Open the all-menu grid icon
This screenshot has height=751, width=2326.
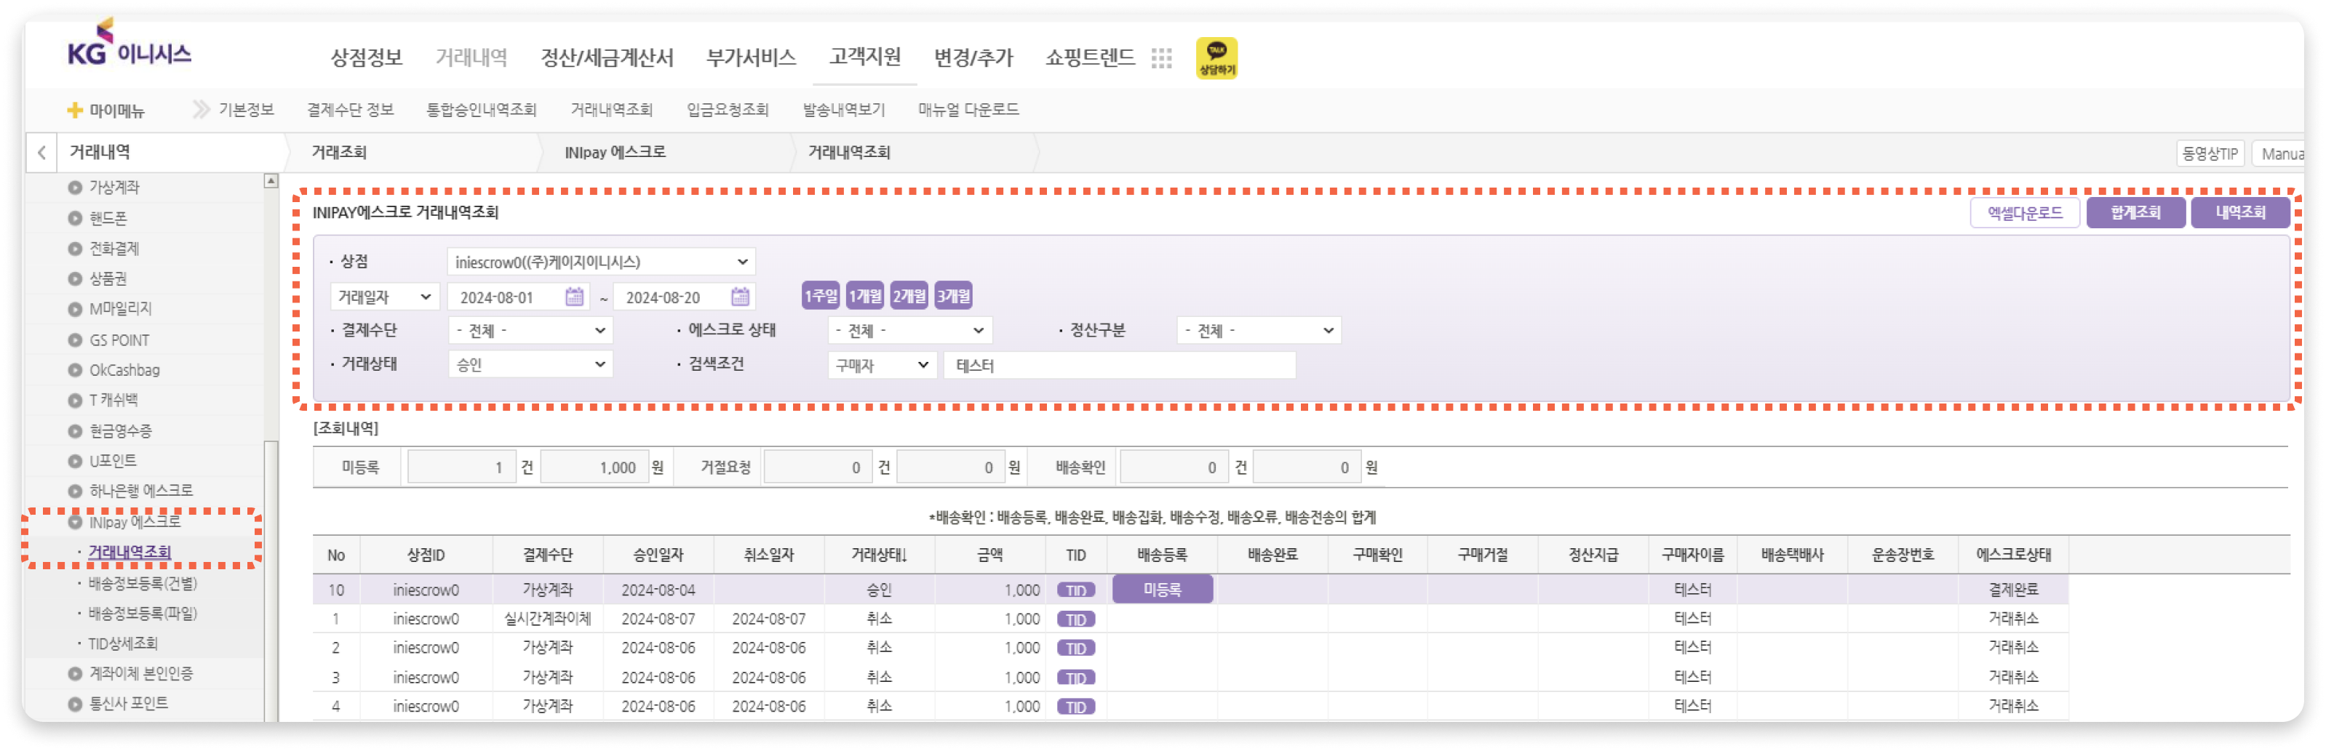pyautogui.click(x=1161, y=57)
